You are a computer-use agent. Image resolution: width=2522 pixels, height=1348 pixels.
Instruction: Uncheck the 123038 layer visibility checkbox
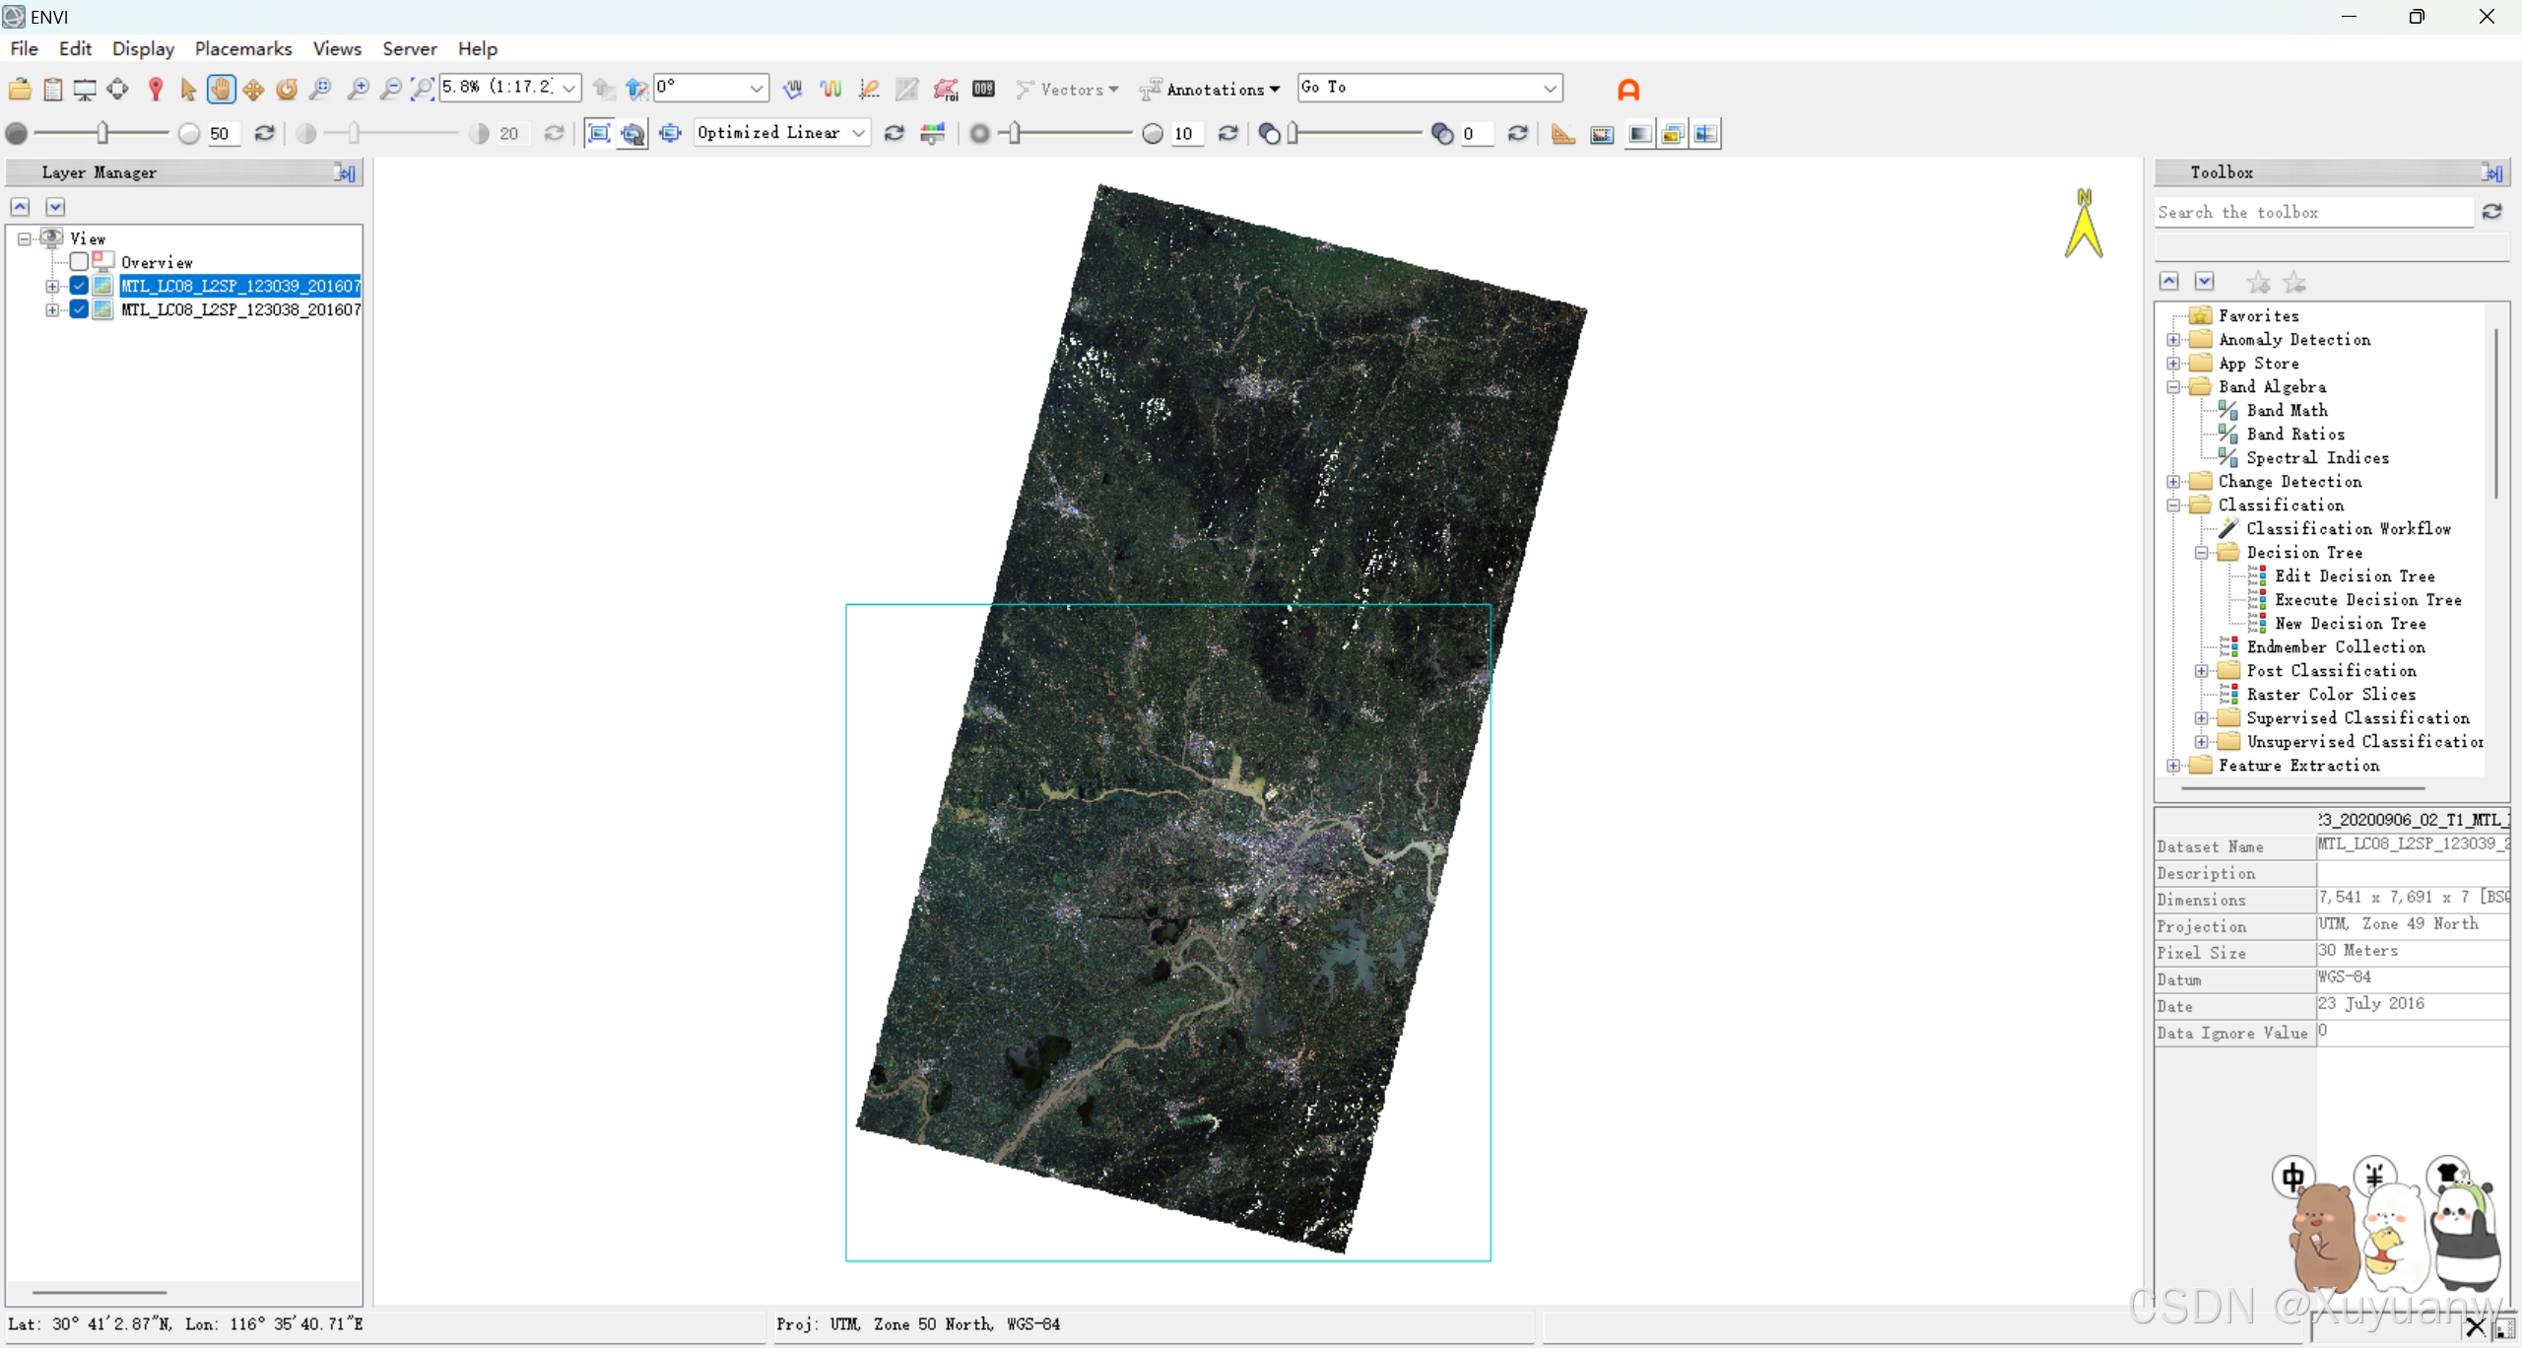(x=80, y=309)
